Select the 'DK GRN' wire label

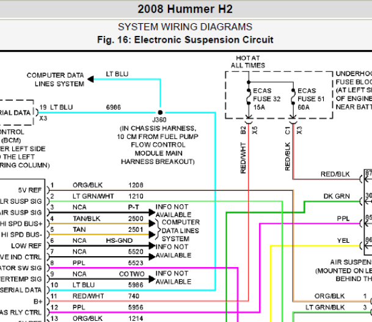point(337,196)
